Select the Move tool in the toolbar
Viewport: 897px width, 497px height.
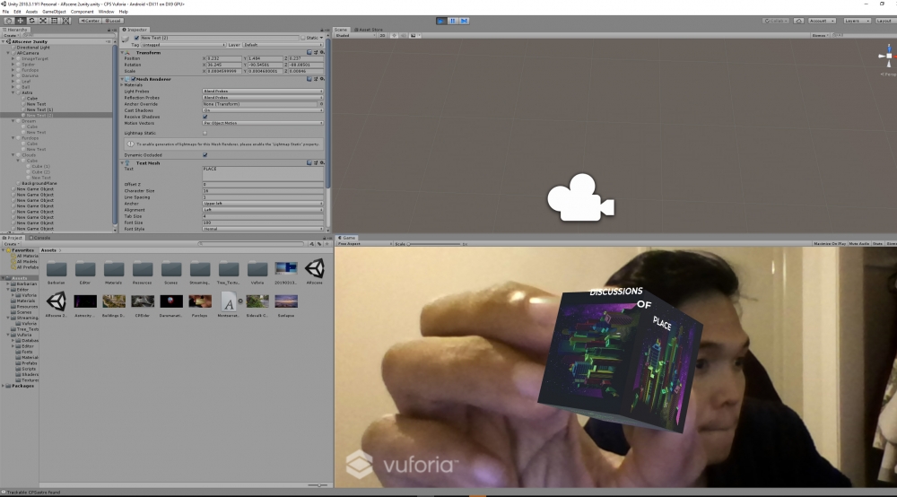19,20
